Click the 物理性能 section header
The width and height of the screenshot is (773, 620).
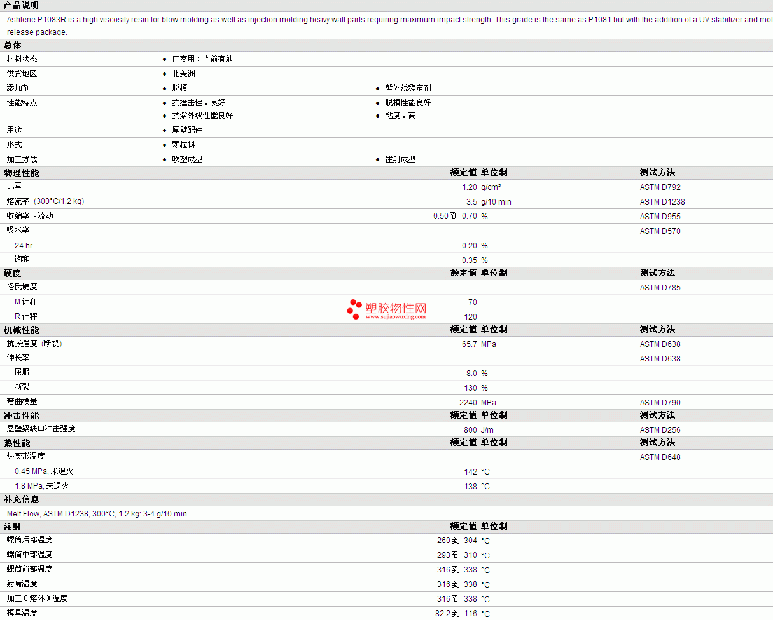(x=21, y=173)
